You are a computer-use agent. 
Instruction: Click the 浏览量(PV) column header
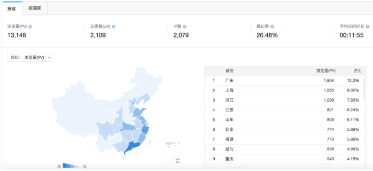[326, 71]
